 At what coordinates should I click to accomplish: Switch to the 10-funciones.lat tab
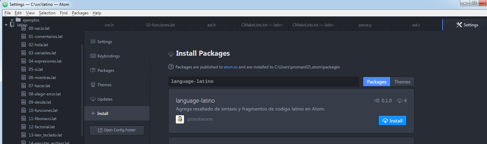pyautogui.click(x=160, y=25)
